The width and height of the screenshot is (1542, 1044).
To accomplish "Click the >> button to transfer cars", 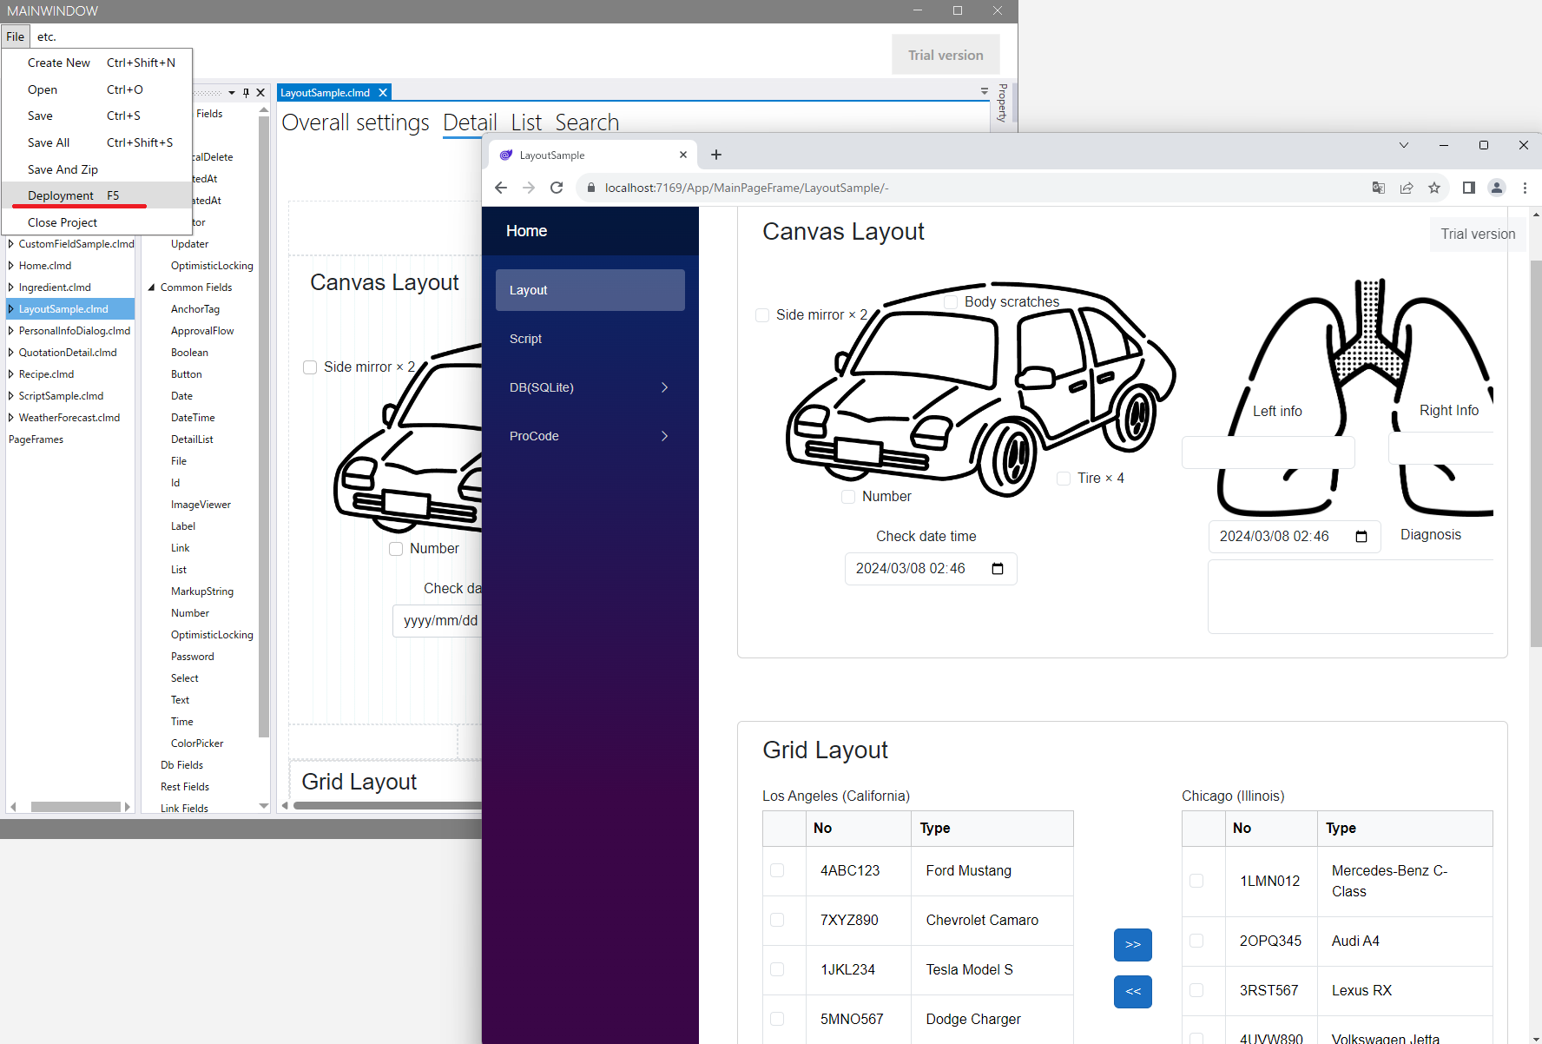I will (1132, 945).
